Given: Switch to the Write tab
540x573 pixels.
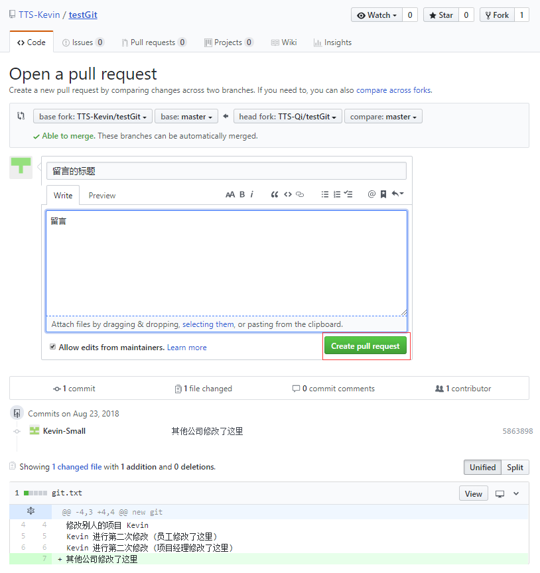Looking at the screenshot, I should click(x=63, y=196).
